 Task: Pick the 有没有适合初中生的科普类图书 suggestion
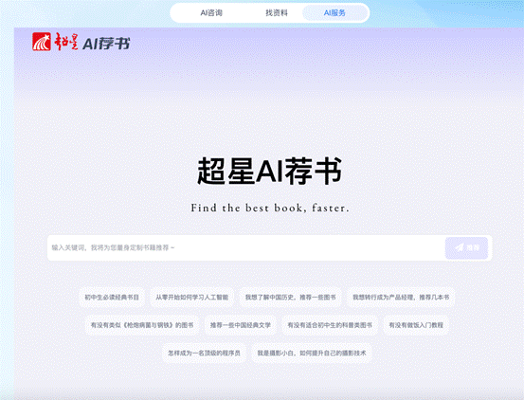pos(330,325)
